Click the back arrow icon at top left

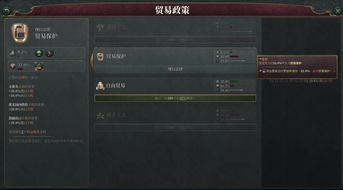7,11
